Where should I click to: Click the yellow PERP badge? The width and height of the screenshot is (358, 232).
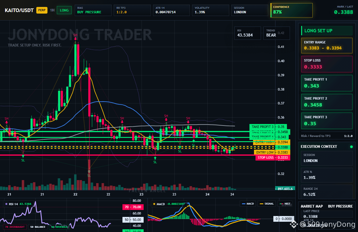coord(42,10)
